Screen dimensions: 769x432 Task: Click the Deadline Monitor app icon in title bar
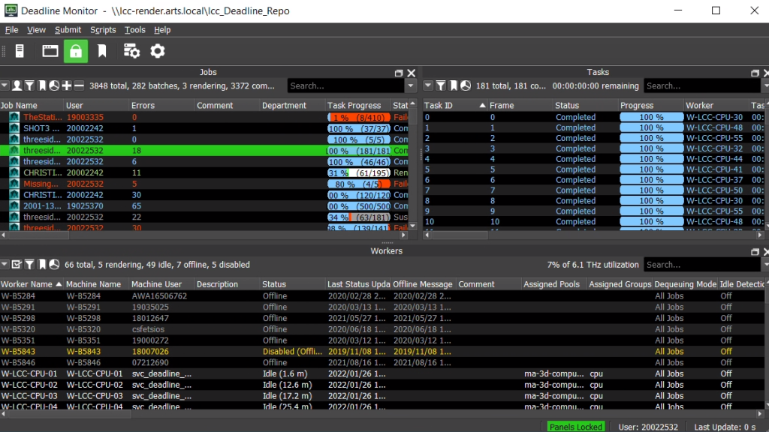pos(11,10)
